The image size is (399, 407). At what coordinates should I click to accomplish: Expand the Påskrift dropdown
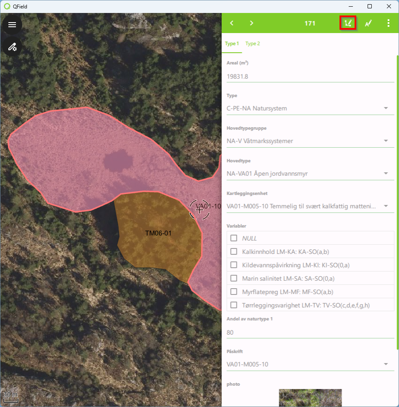pyautogui.click(x=386, y=364)
